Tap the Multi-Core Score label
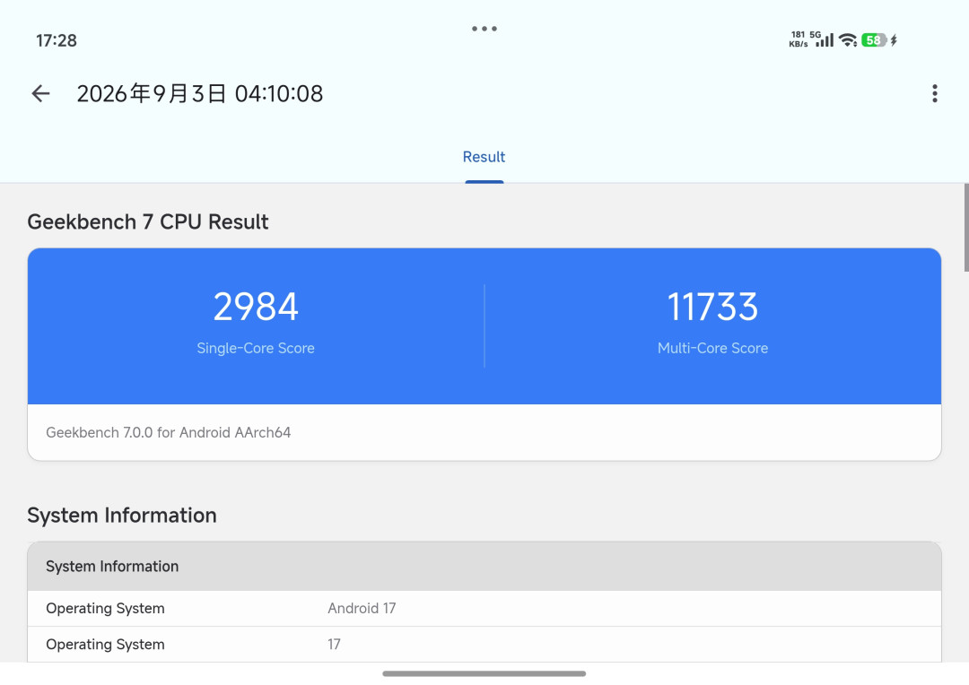Screen dimensions: 969x685 pyautogui.click(x=712, y=349)
